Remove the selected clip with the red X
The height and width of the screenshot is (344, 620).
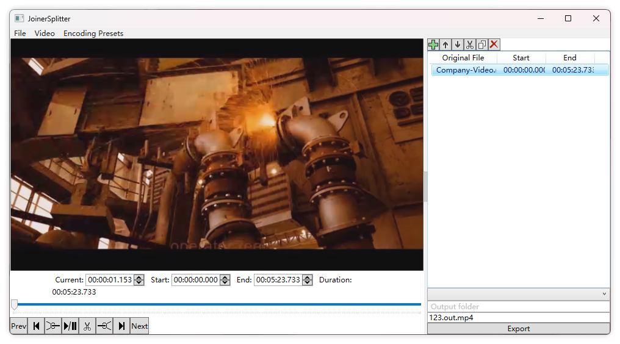pyautogui.click(x=494, y=45)
